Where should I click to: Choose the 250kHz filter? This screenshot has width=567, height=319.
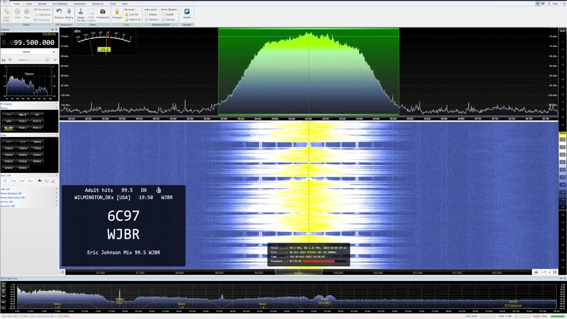point(8,161)
